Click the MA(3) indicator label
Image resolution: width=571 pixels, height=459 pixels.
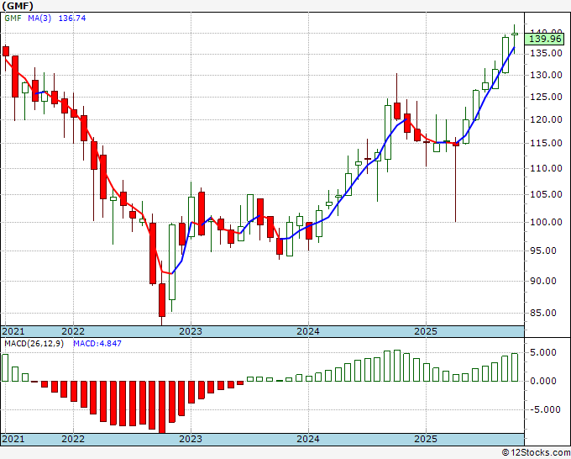(x=39, y=18)
